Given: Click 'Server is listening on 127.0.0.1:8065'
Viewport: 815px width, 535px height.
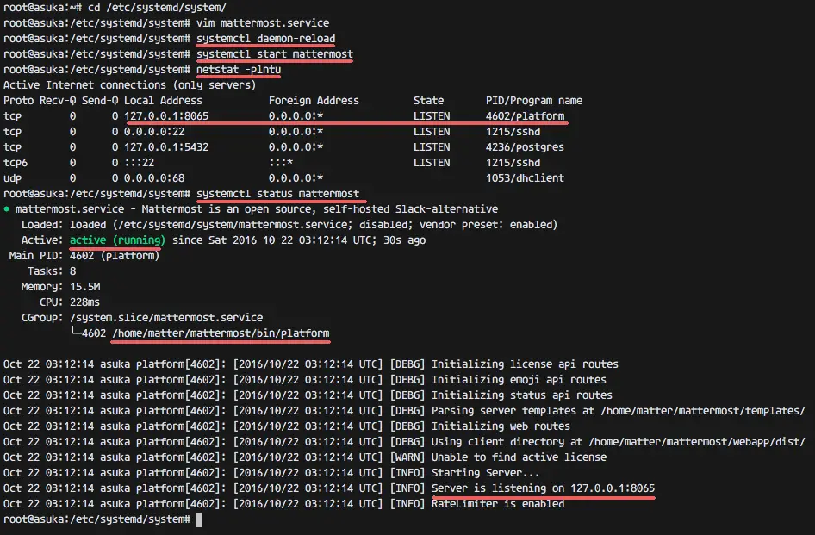Looking at the screenshot, I should [x=543, y=488].
